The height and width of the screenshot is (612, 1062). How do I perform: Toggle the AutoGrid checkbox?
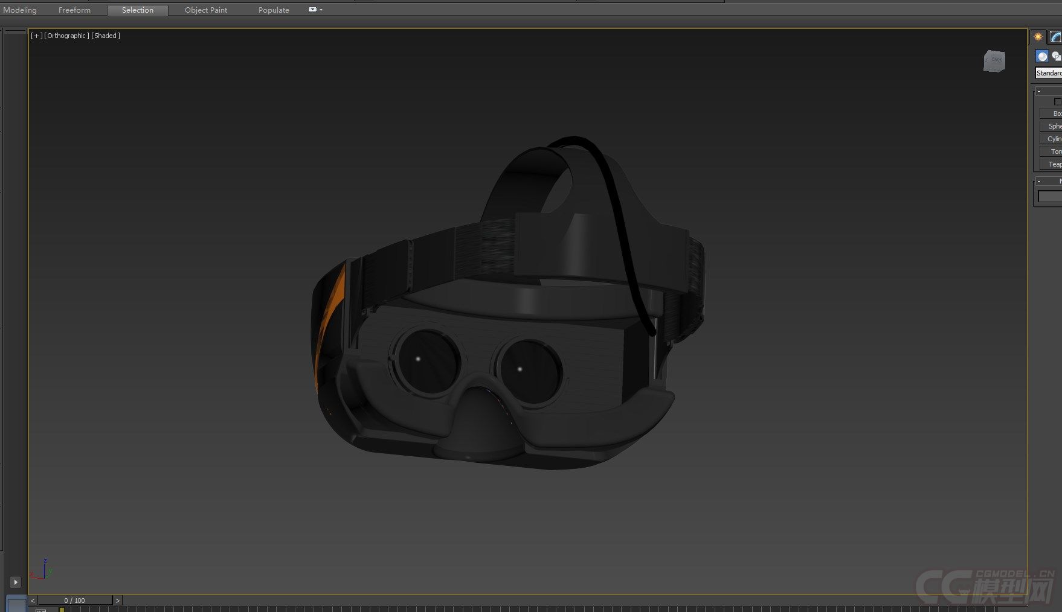(1057, 101)
